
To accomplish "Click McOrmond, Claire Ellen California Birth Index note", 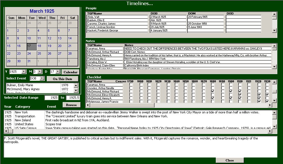I will 198,66.
